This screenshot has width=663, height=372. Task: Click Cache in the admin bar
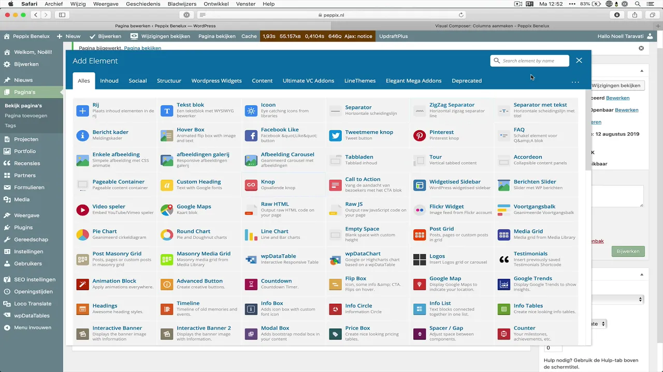pyautogui.click(x=249, y=36)
